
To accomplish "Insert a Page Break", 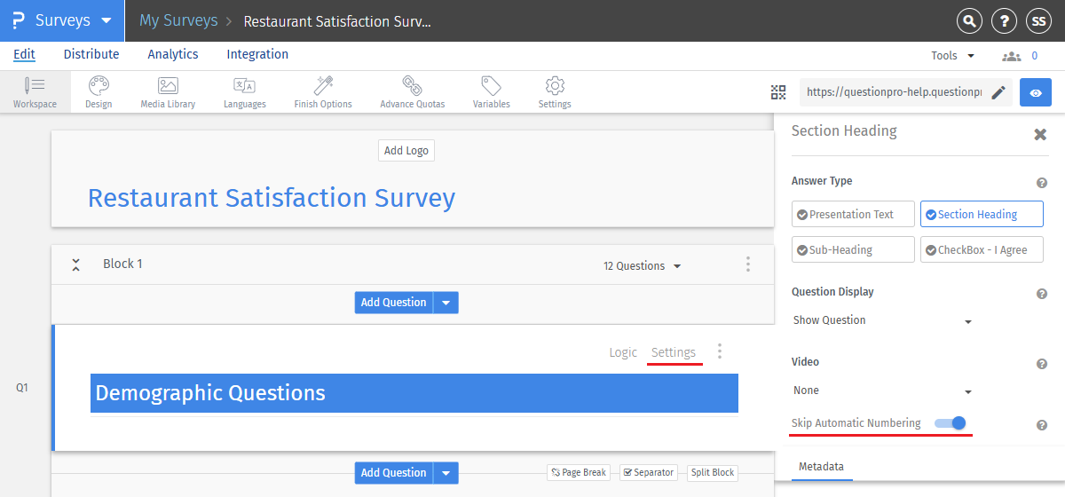I will 578,473.
